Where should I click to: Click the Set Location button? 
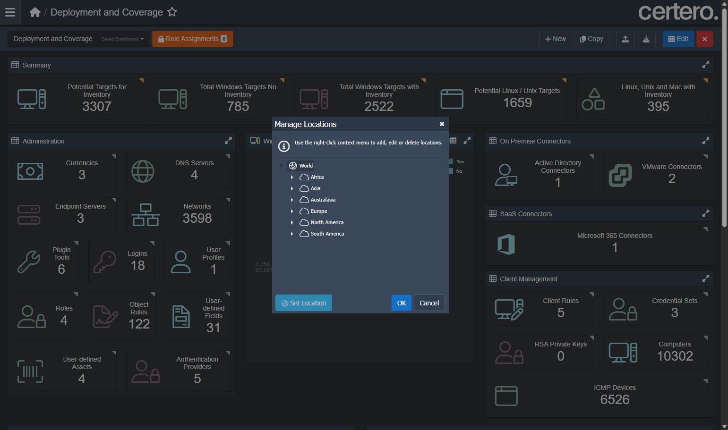[x=304, y=303]
